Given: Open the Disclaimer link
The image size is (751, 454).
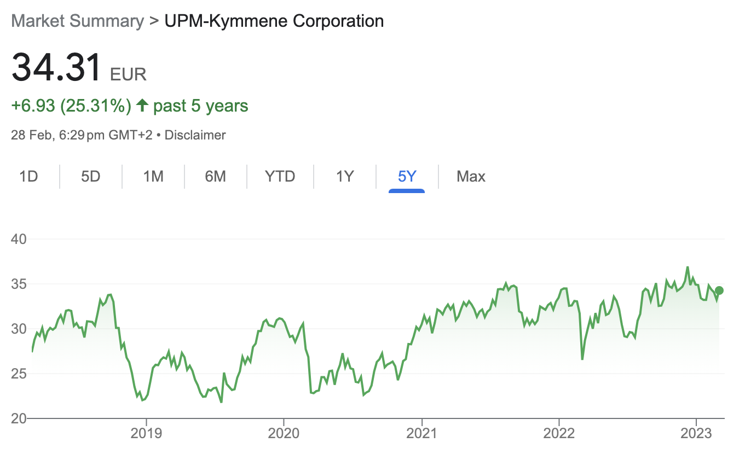Looking at the screenshot, I should point(195,135).
